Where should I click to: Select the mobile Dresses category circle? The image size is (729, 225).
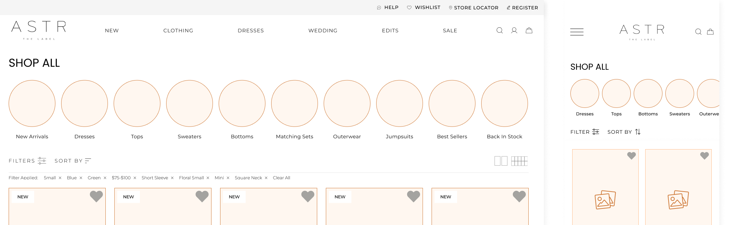[x=585, y=93]
